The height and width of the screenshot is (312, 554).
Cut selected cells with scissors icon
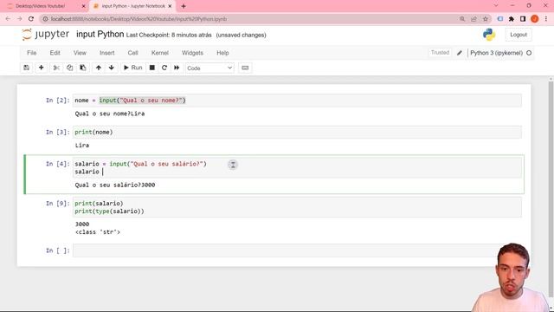pyautogui.click(x=56, y=68)
